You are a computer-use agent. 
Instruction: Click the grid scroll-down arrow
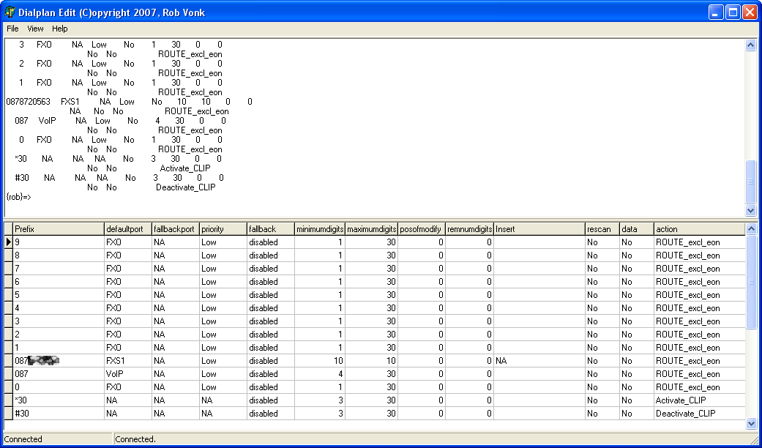tap(750, 424)
